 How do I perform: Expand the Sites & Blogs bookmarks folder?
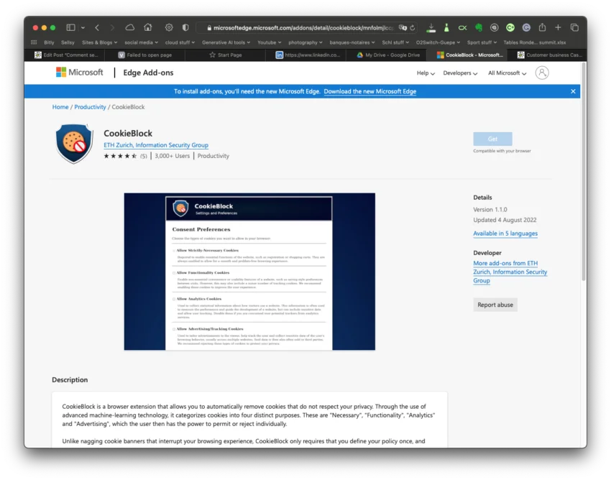point(99,42)
